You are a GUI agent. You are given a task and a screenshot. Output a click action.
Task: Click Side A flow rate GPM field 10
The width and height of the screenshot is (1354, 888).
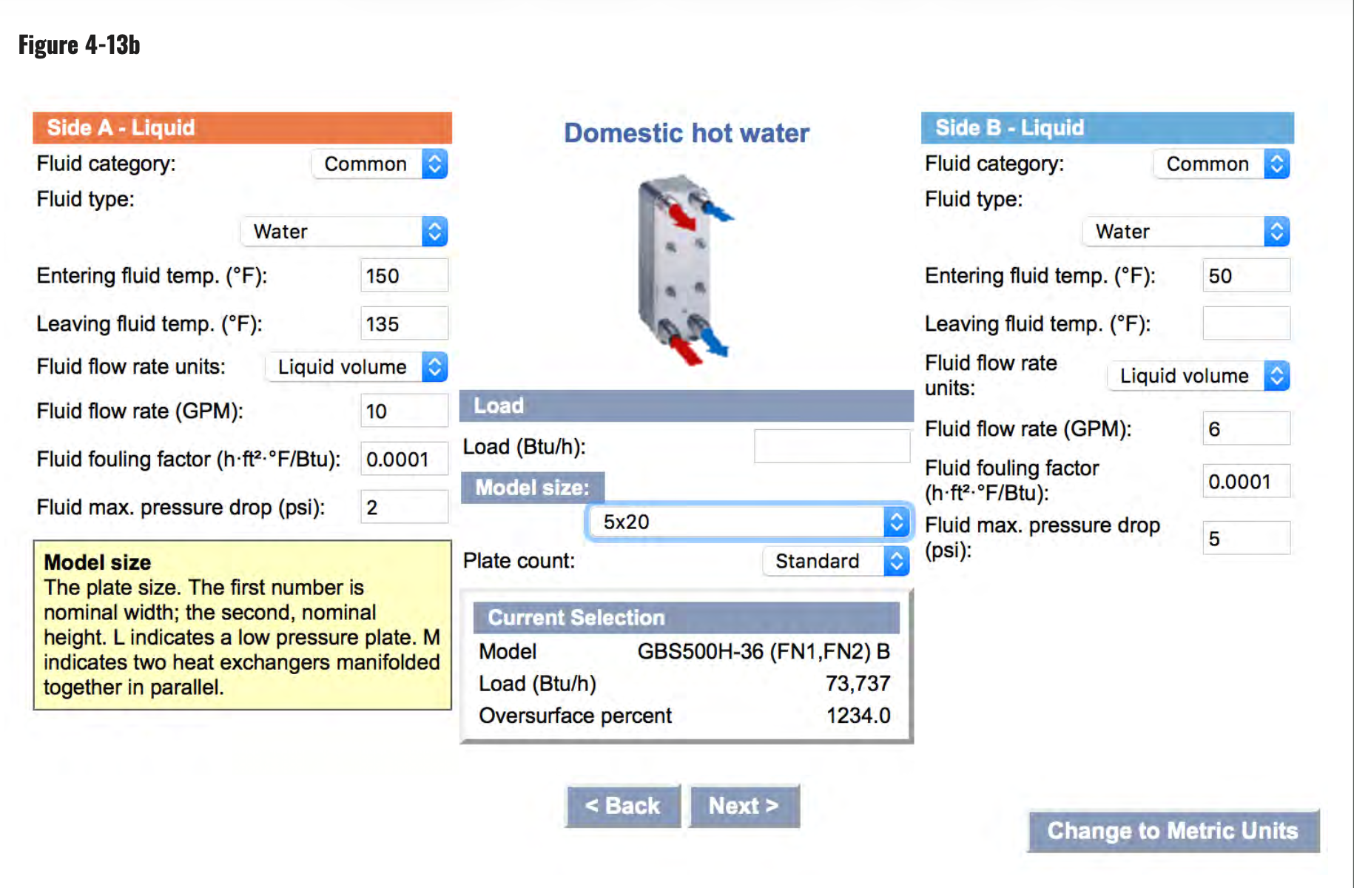point(404,411)
